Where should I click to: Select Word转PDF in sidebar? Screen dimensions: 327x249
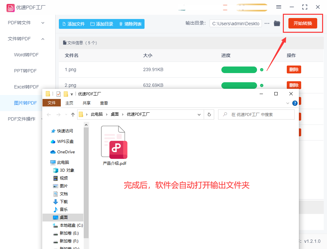point(26,55)
